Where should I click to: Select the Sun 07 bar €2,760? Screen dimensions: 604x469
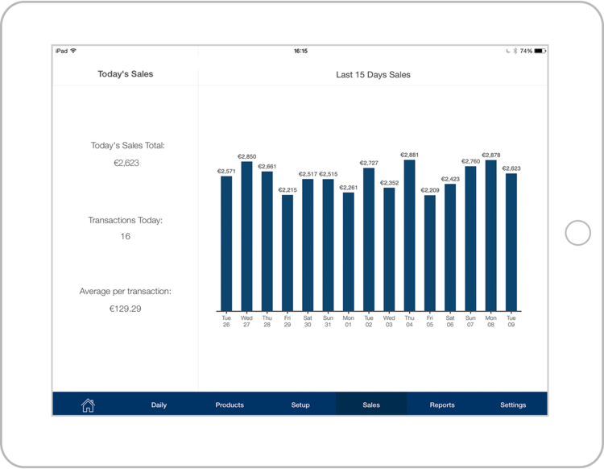pos(471,239)
